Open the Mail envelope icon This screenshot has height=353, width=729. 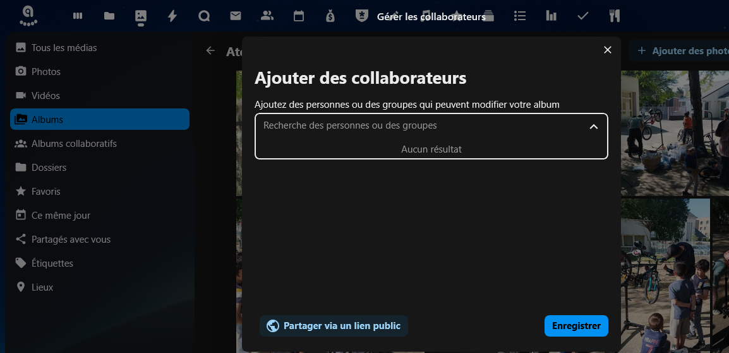pos(236,16)
